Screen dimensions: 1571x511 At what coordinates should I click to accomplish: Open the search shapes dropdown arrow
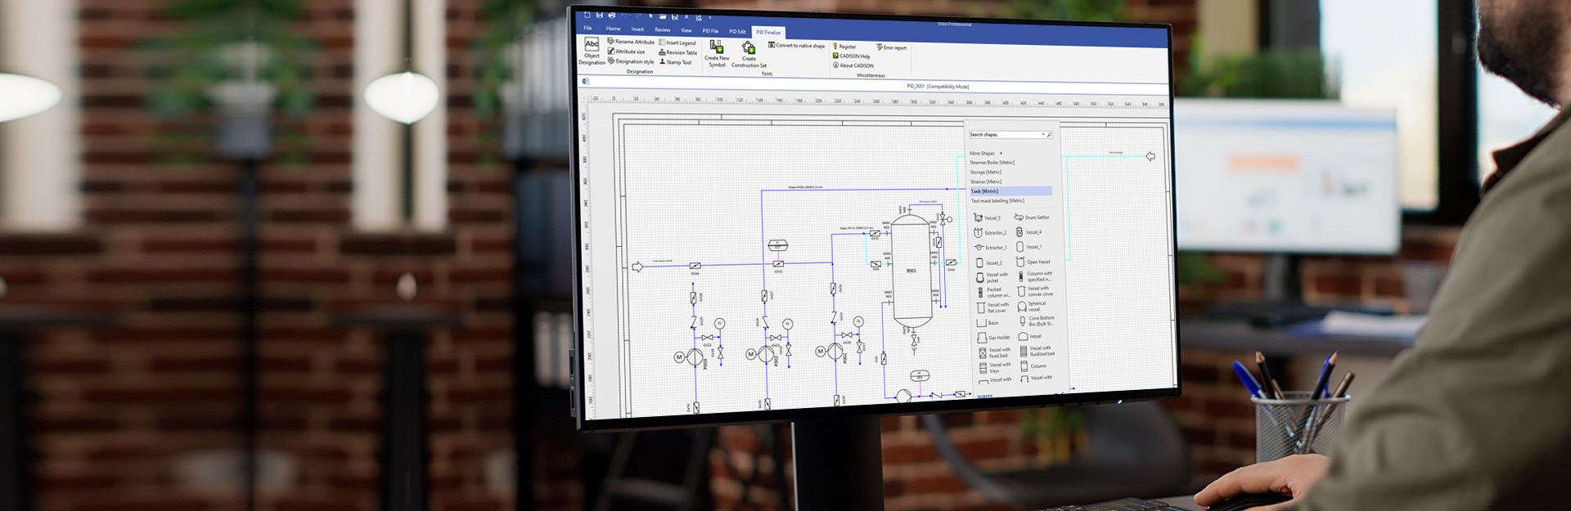tap(1042, 135)
